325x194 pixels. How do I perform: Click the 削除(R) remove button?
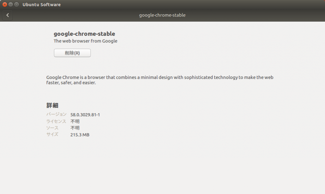point(72,53)
